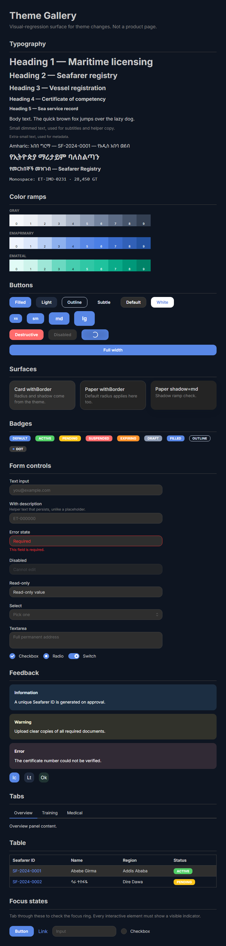This screenshot has width=226, height=946.
Task: Click the select chevron arrows
Action: (x=157, y=614)
